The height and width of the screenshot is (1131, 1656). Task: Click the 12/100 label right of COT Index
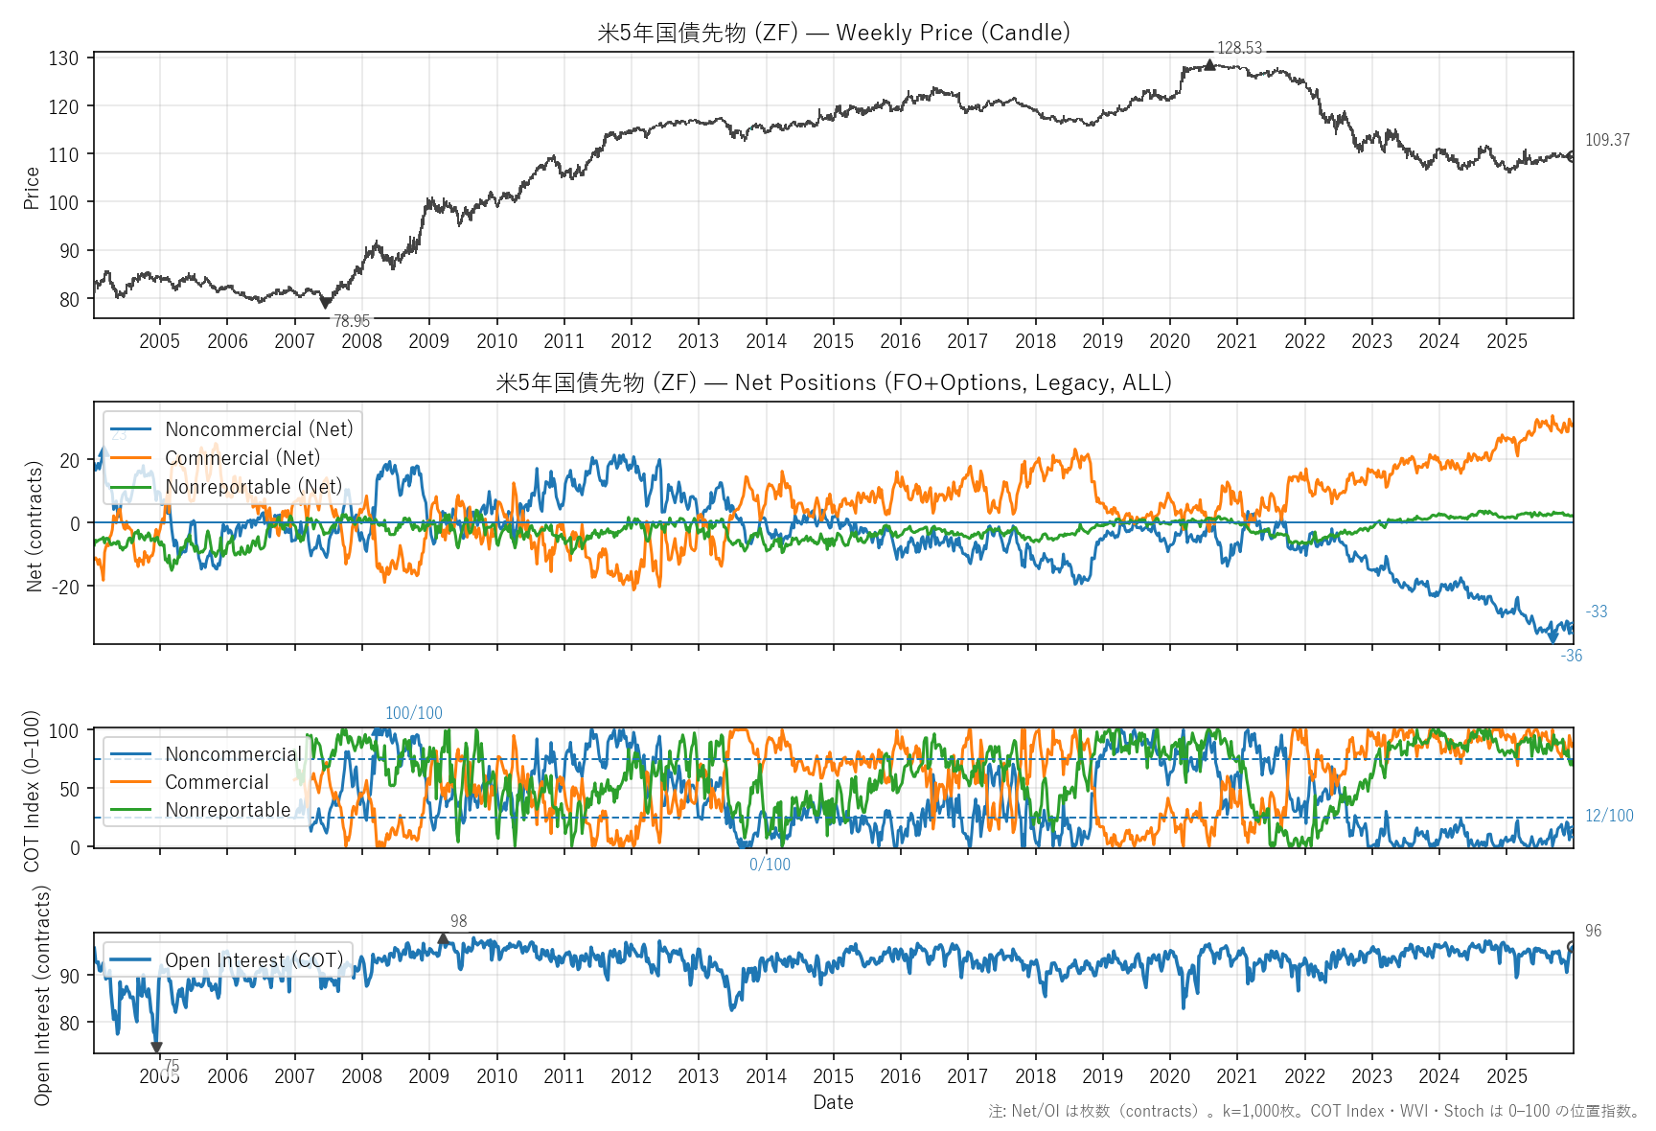pos(1609,816)
